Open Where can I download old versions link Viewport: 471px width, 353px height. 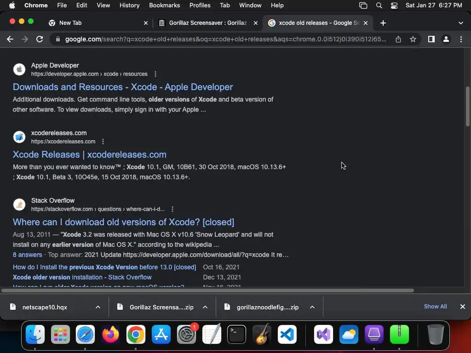click(x=123, y=222)
